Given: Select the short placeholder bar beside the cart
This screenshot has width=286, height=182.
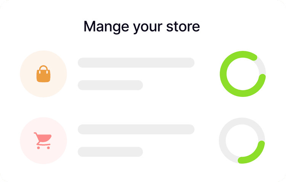Looking at the screenshot, I should pos(110,152).
